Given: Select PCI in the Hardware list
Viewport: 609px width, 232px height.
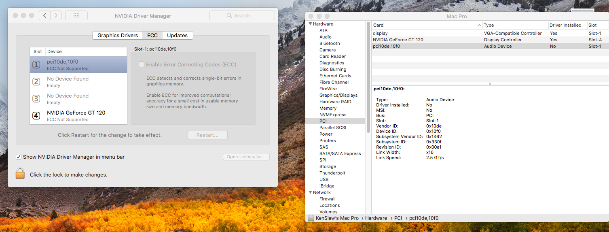Looking at the screenshot, I should [x=335, y=121].
